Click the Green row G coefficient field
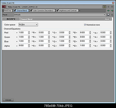This screenshot has height=108, width=116. [x=43, y=37]
